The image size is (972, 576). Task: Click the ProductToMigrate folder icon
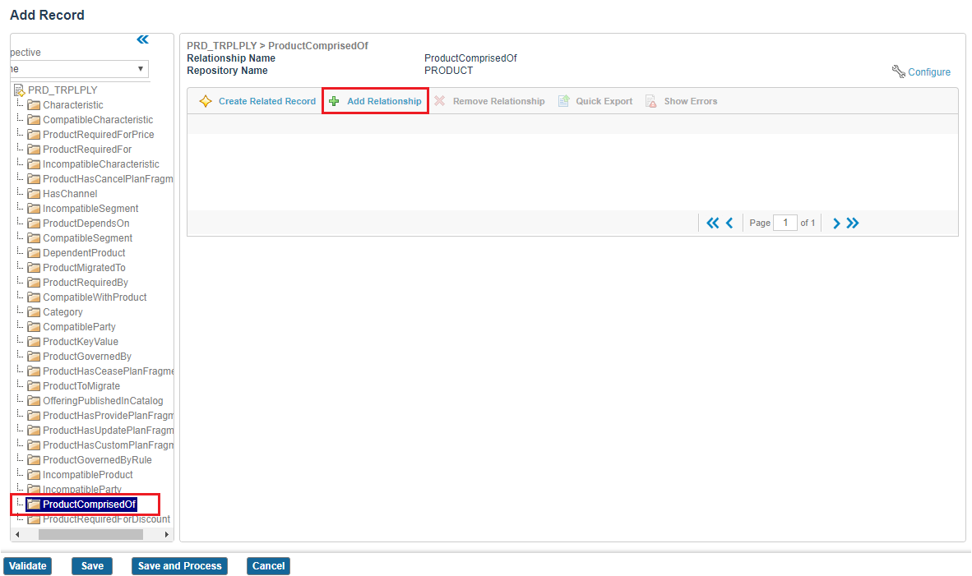34,386
